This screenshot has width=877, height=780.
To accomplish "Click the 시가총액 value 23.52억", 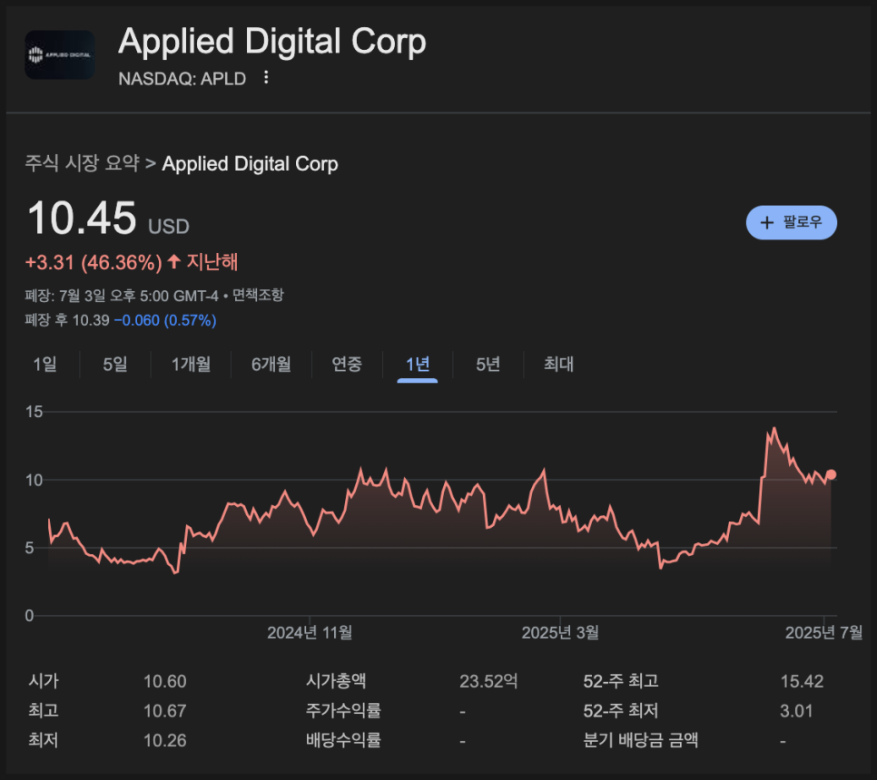I will click(x=488, y=682).
